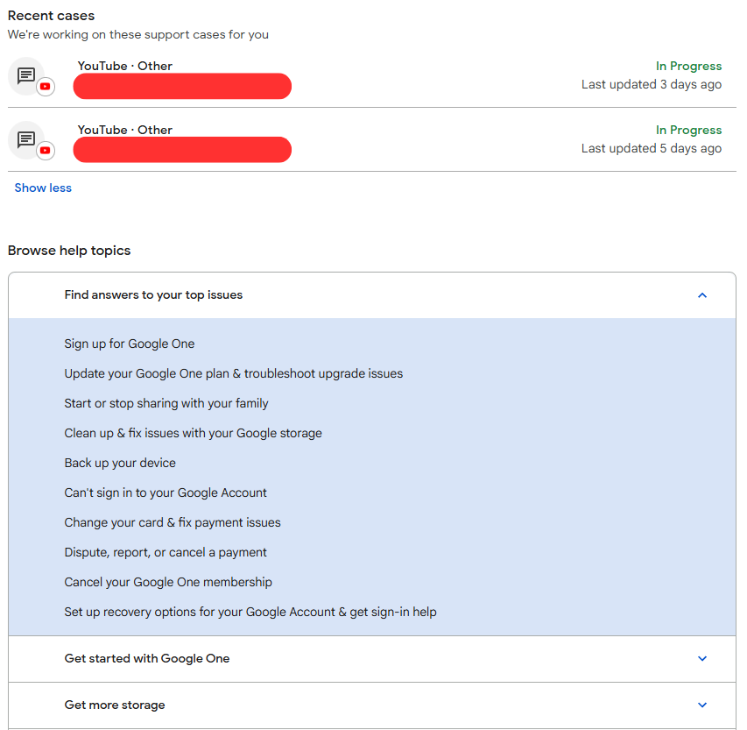Click 'Get more storage' section title
The width and height of the screenshot is (747, 730).
(x=115, y=705)
